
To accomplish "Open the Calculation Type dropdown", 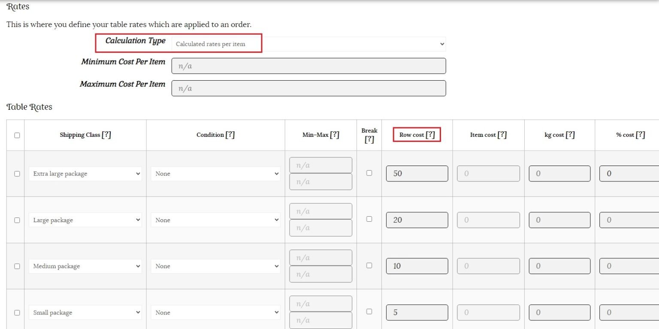I will tap(308, 44).
